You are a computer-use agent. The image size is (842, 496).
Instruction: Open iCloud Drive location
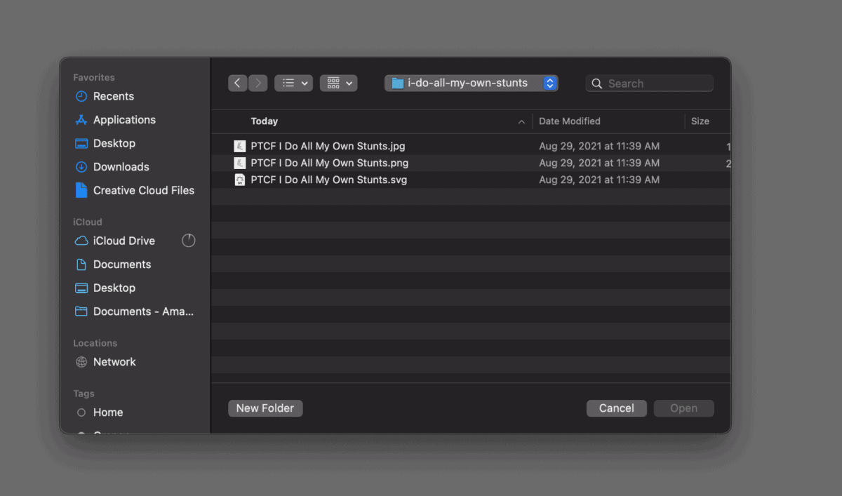pos(123,241)
